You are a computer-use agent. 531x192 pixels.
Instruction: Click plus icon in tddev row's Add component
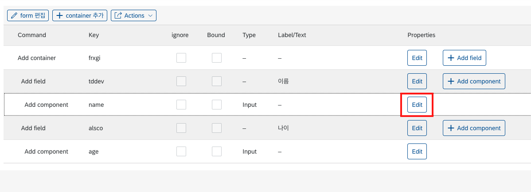(451, 81)
